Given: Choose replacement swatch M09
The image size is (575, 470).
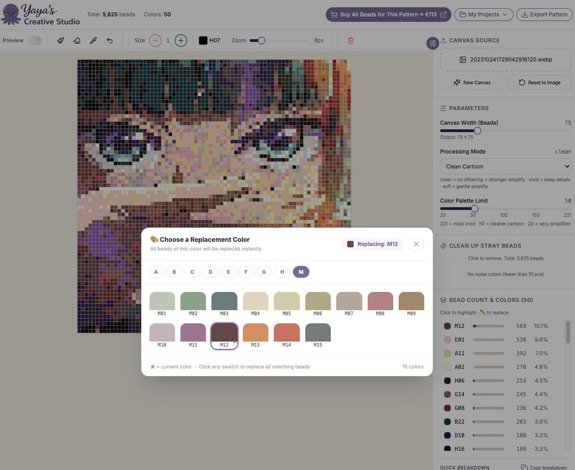Looking at the screenshot, I should coord(411,304).
